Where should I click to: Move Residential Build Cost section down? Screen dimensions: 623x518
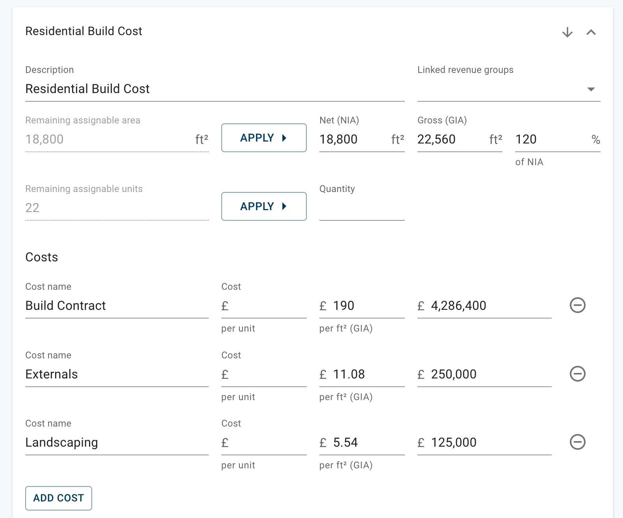coord(567,32)
